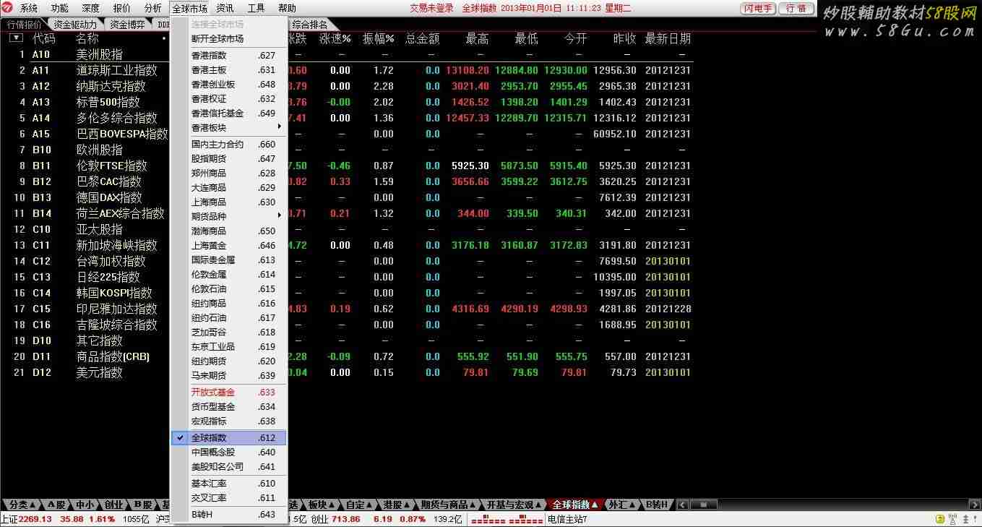Open the 功能 menu

(x=60, y=9)
